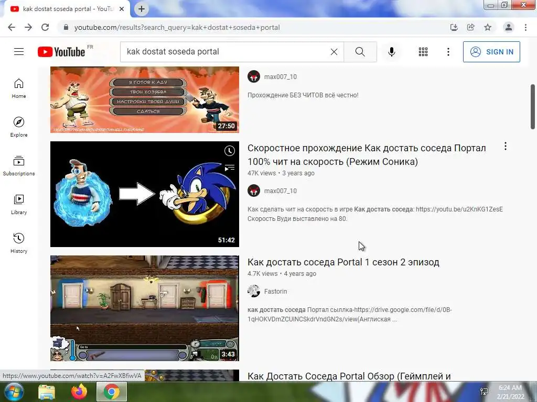The image size is (537, 402).
Task: Open the 27:50 video thumbnail
Action: (x=145, y=99)
